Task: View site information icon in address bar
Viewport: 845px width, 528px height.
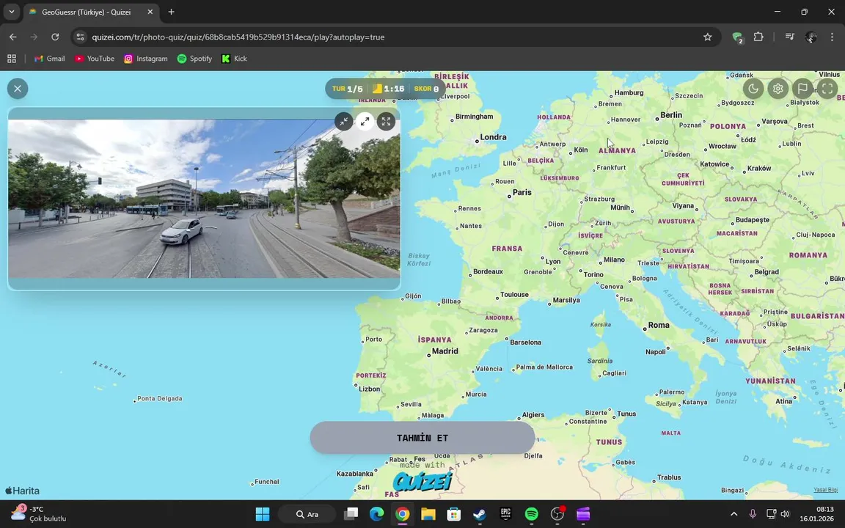Action: click(80, 37)
